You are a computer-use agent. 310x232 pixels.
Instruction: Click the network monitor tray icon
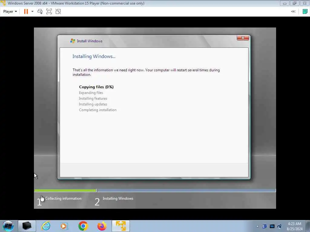pos(272,226)
